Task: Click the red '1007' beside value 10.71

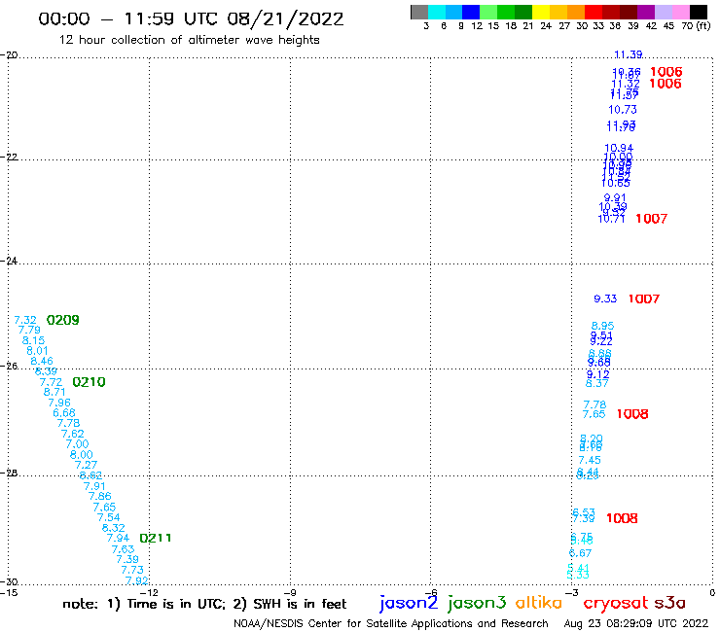Action: tap(651, 219)
